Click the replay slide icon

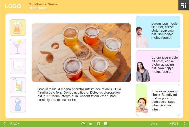pos(83,124)
